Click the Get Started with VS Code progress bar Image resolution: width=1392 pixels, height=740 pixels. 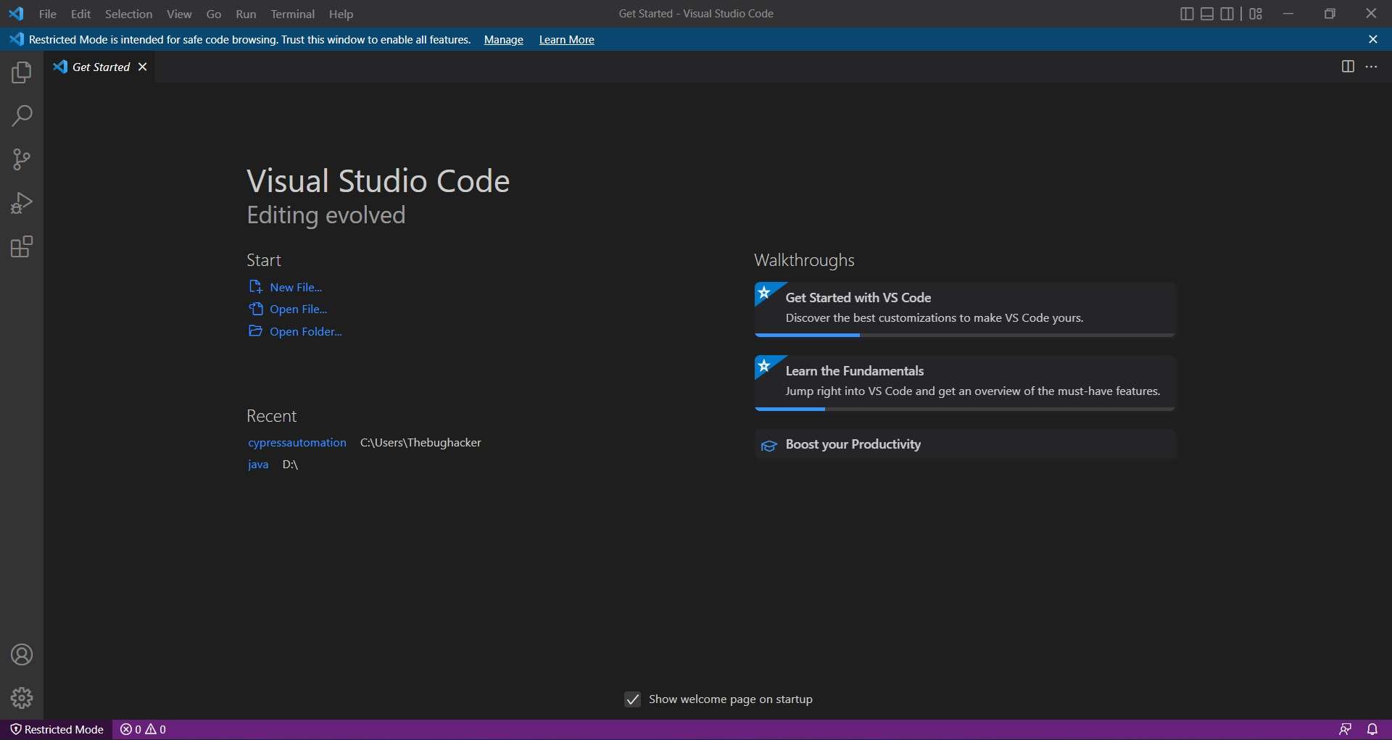pyautogui.click(x=964, y=335)
